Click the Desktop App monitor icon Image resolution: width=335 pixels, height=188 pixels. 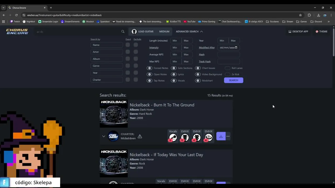click(x=290, y=32)
